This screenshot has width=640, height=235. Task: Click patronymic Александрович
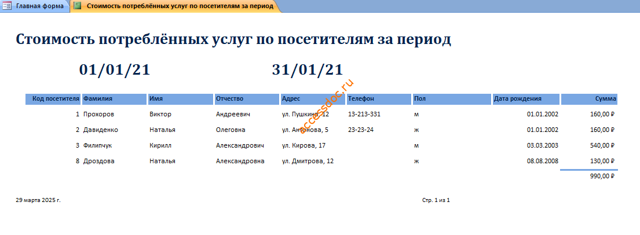[240, 145]
